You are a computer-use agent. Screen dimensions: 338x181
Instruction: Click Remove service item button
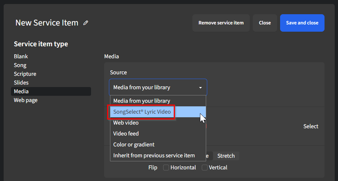click(x=221, y=23)
